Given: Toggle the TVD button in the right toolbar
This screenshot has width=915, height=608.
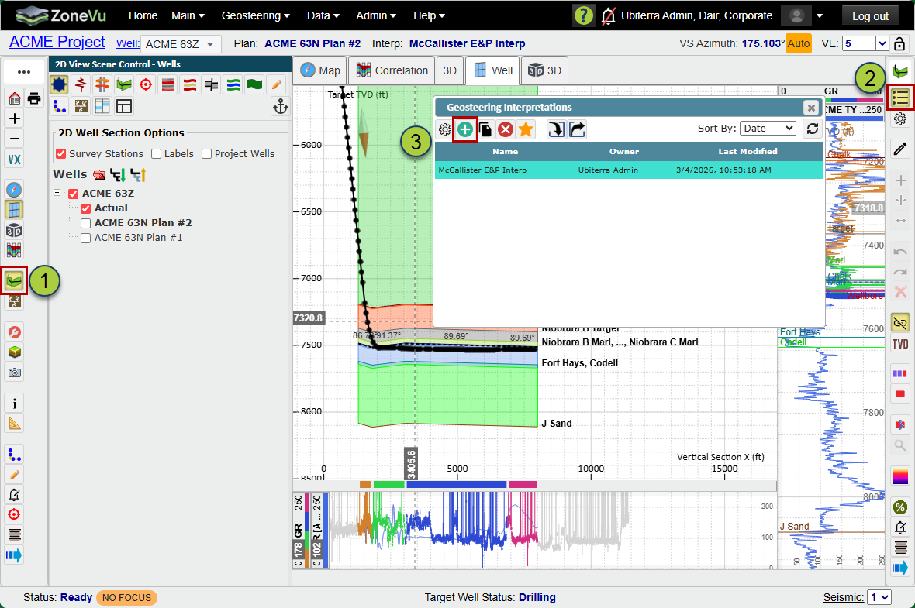Looking at the screenshot, I should pyautogui.click(x=900, y=344).
